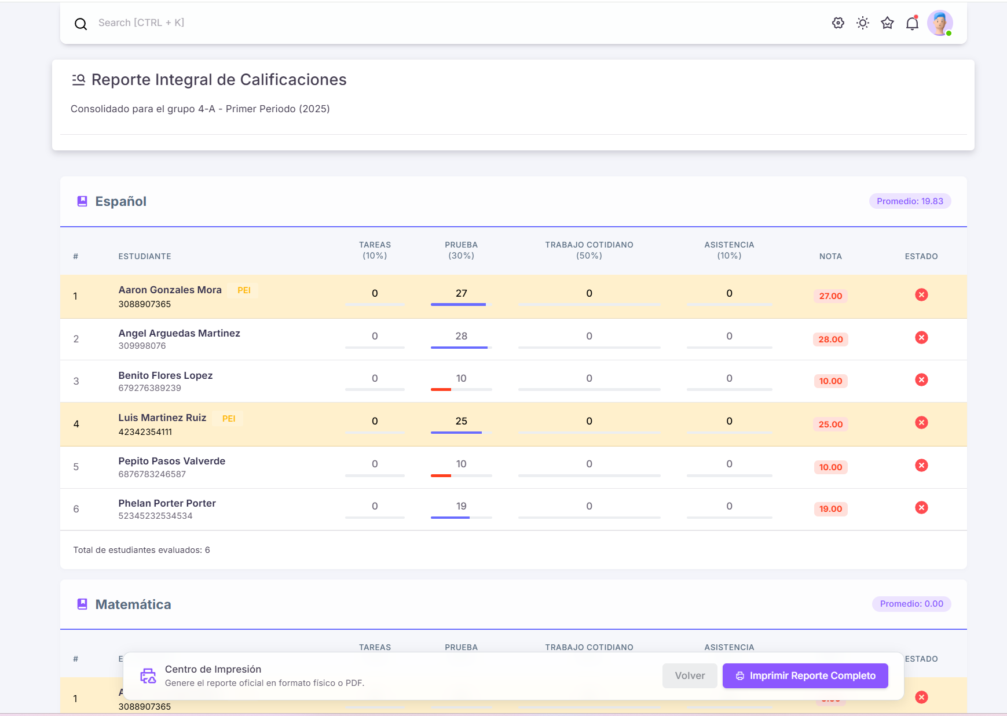Toggle light/dark theme sun icon
This screenshot has width=1007, height=716.
point(863,23)
